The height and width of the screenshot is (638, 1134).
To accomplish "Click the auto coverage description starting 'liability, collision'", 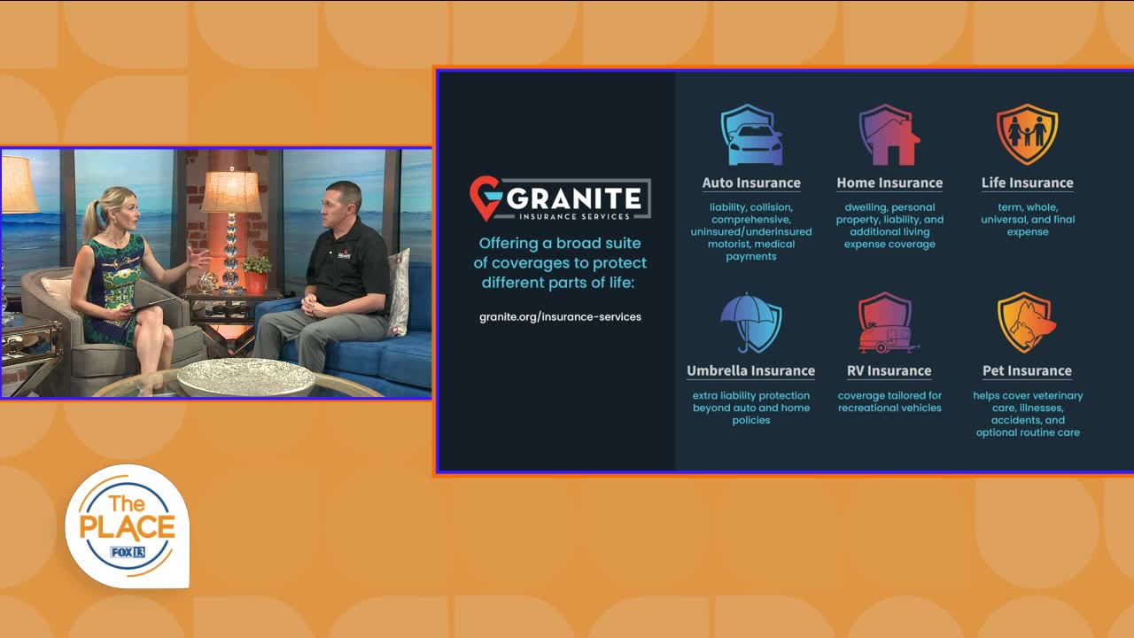I will click(x=751, y=231).
